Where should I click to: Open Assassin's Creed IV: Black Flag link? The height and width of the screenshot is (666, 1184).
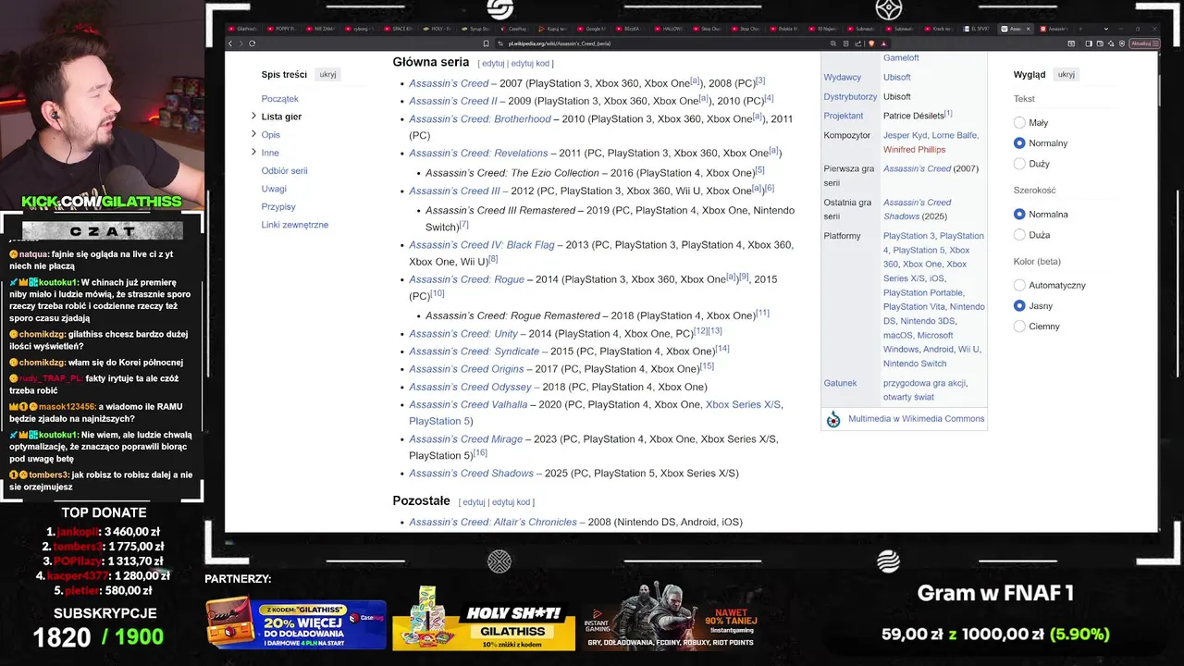(482, 245)
